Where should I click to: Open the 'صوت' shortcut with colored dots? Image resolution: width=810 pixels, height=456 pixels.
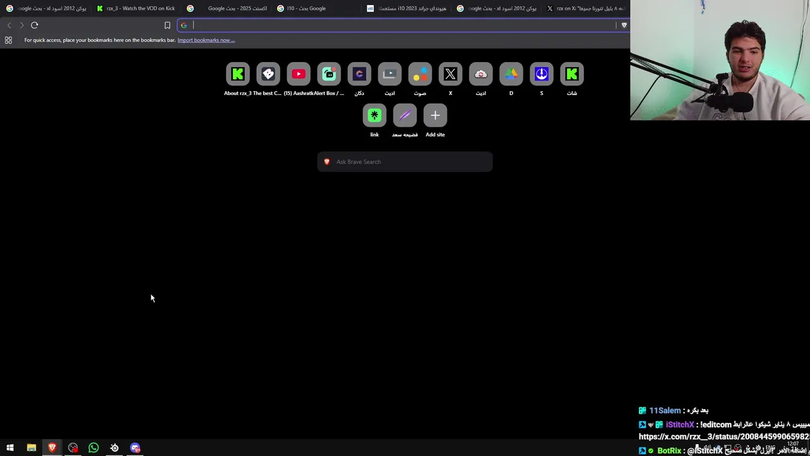pyautogui.click(x=420, y=75)
